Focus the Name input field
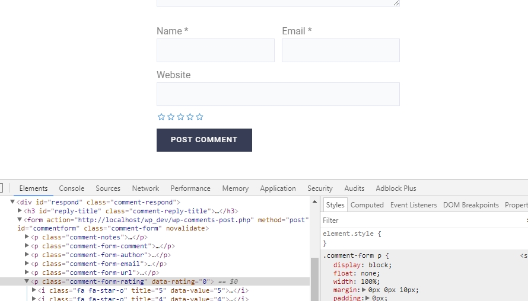 click(x=215, y=51)
